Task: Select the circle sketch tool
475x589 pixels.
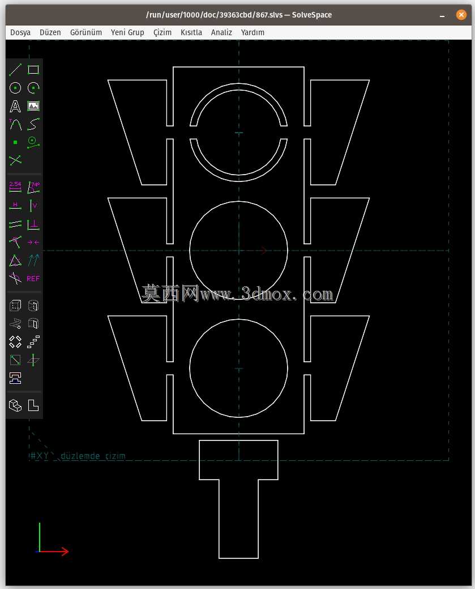Action: tap(15, 88)
